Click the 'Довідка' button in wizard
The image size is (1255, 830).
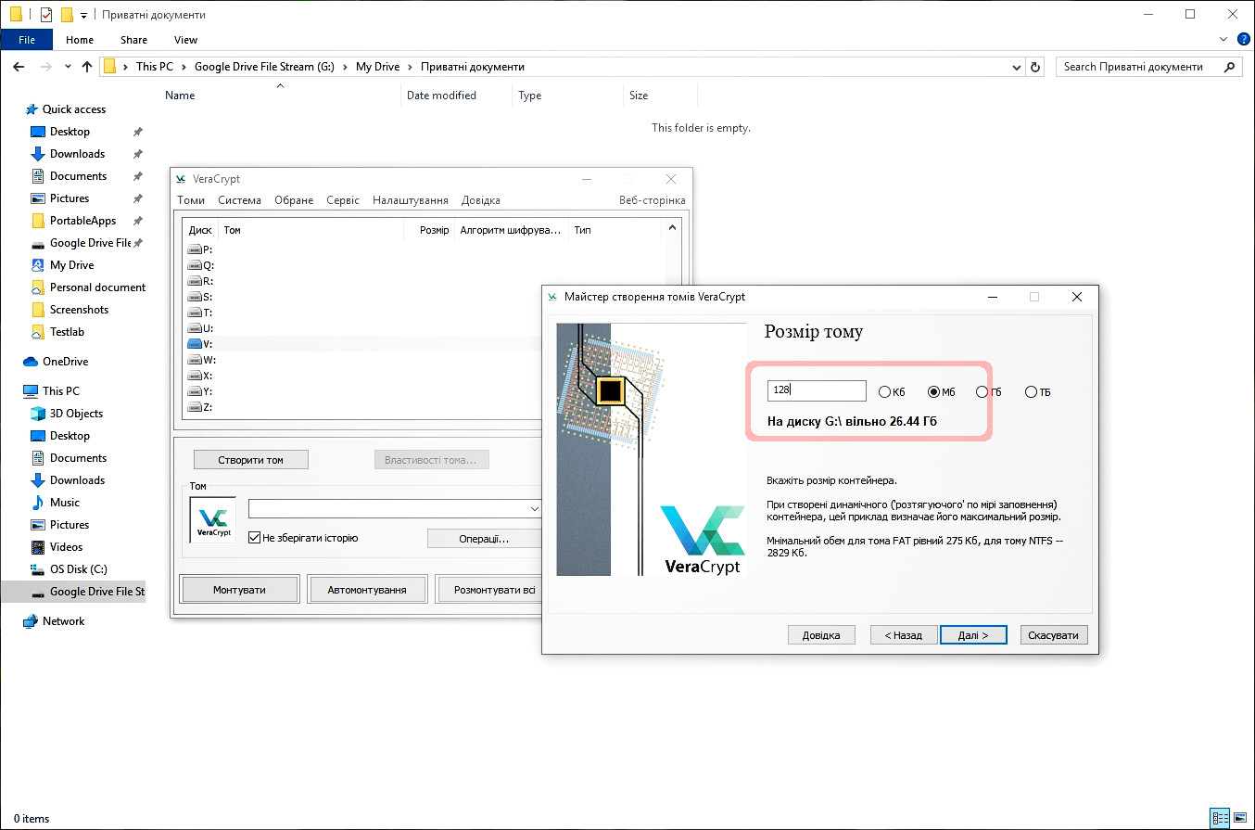point(821,635)
